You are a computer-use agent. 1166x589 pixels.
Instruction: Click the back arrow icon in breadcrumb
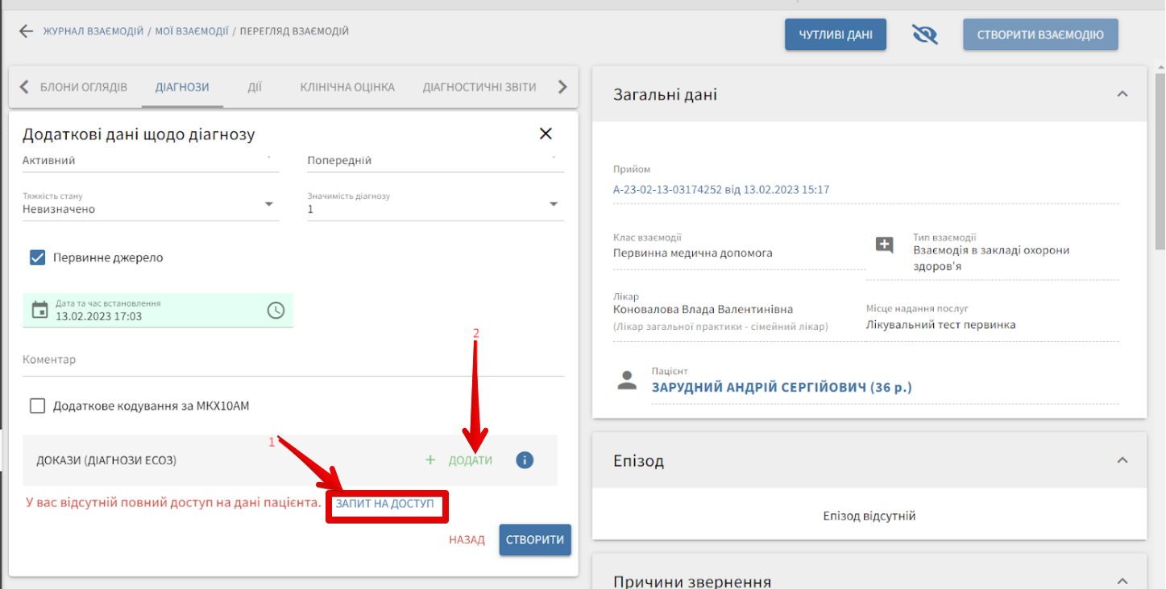click(27, 31)
